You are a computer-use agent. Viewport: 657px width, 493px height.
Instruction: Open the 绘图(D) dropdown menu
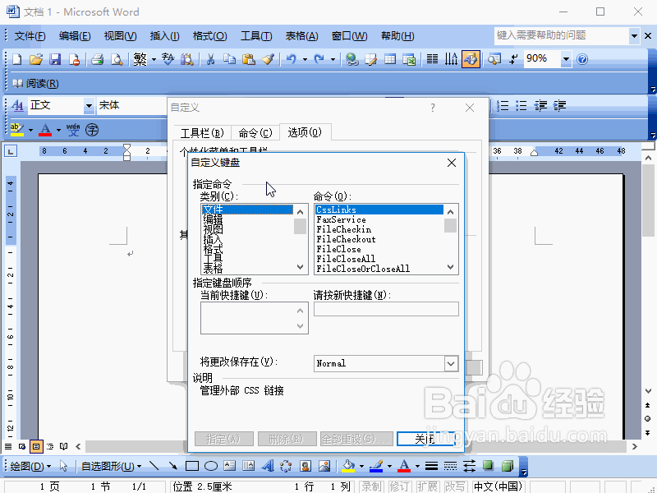tap(30, 466)
